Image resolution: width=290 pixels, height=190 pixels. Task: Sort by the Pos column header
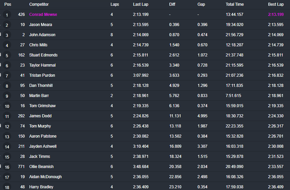[8, 4]
